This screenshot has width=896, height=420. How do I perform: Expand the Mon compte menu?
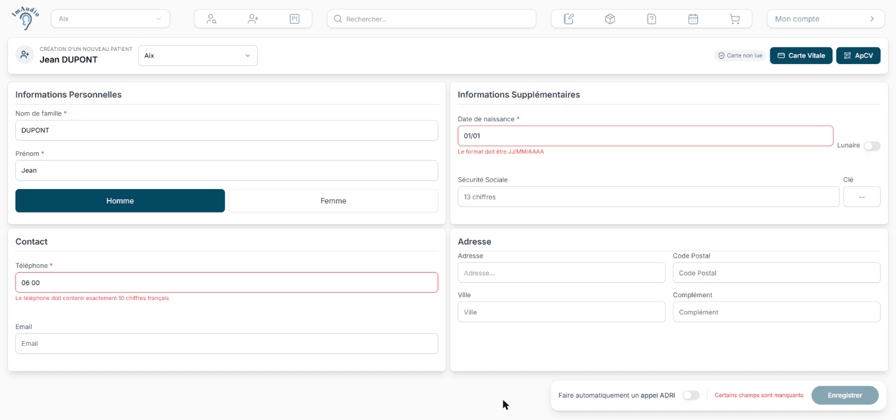click(x=825, y=19)
